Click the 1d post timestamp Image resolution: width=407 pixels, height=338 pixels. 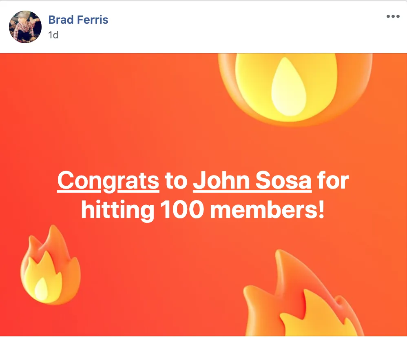[x=53, y=35]
